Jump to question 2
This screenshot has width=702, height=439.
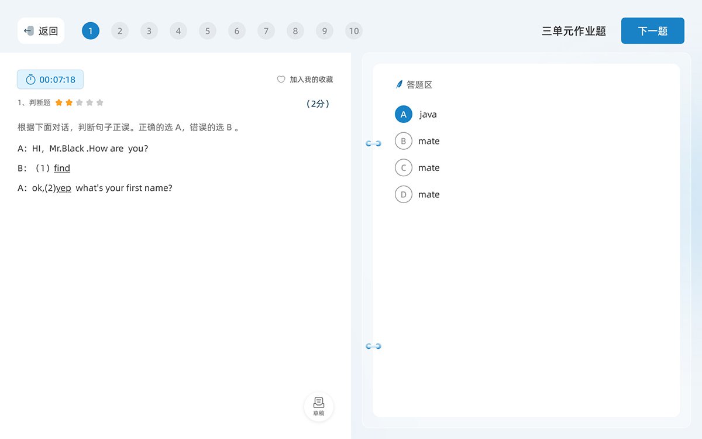(x=120, y=31)
